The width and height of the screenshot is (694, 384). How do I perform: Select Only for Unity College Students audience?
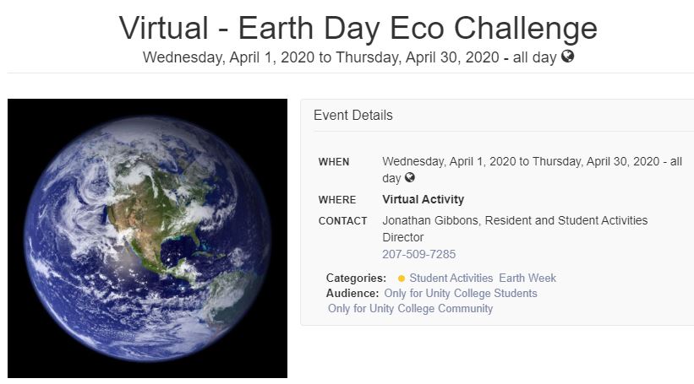pyautogui.click(x=461, y=293)
